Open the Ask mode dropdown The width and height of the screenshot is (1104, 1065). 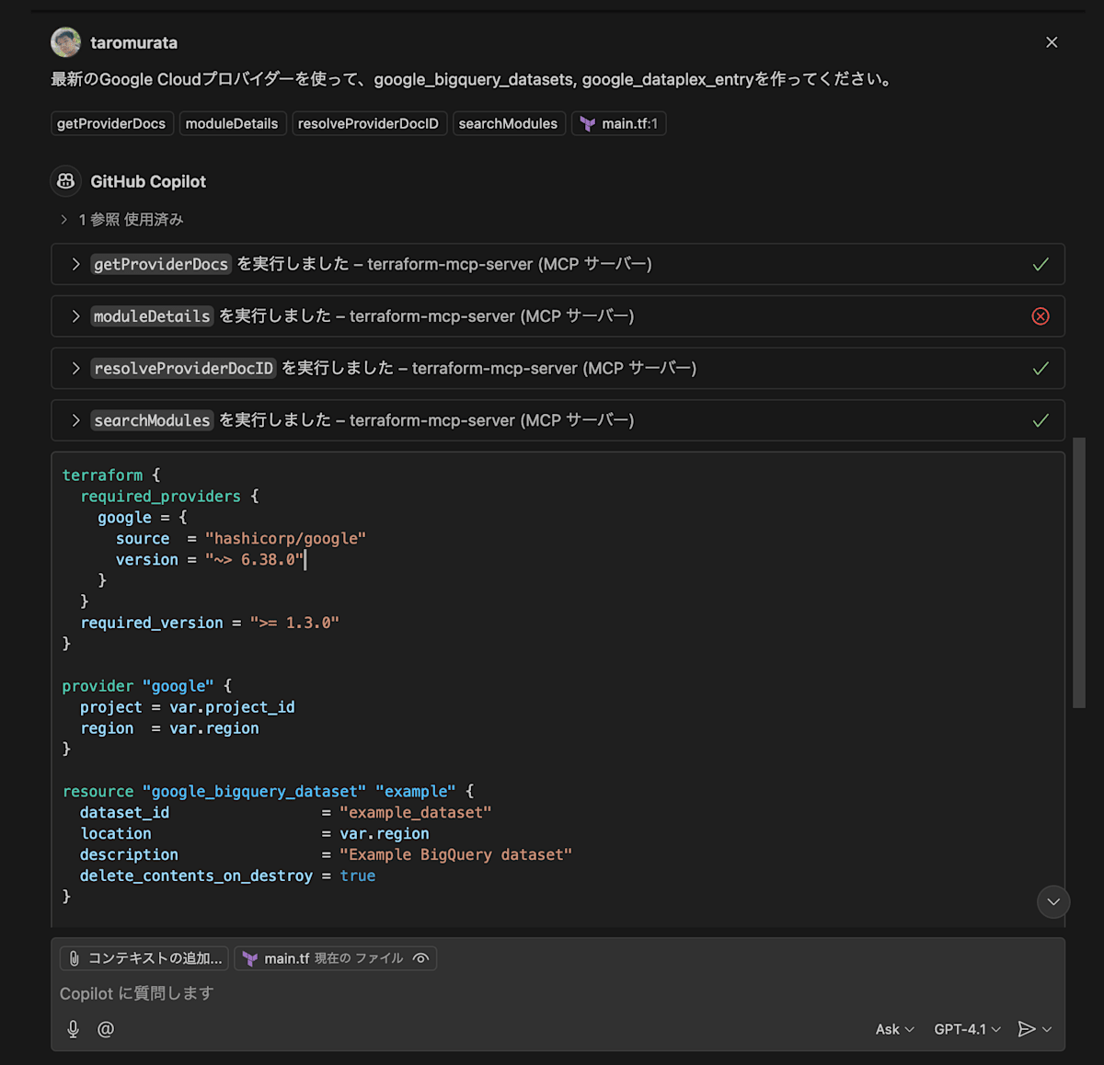click(x=894, y=1029)
